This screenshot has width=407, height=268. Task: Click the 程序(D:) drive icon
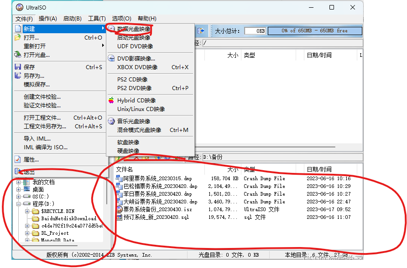tap(27, 203)
